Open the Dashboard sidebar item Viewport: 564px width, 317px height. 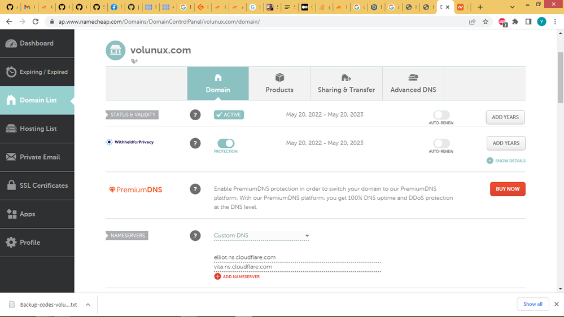coord(37,43)
